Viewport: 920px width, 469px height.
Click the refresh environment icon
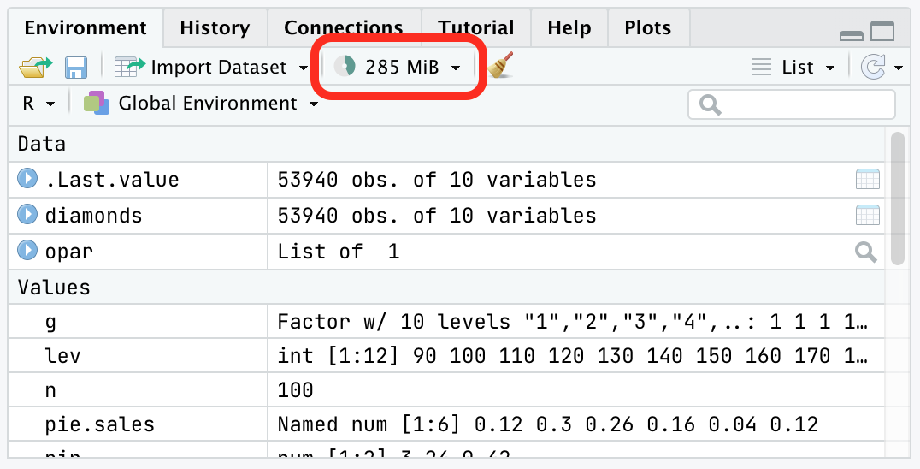click(x=872, y=68)
